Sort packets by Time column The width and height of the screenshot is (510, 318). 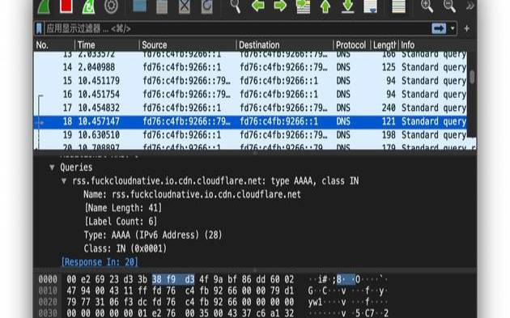click(107, 45)
